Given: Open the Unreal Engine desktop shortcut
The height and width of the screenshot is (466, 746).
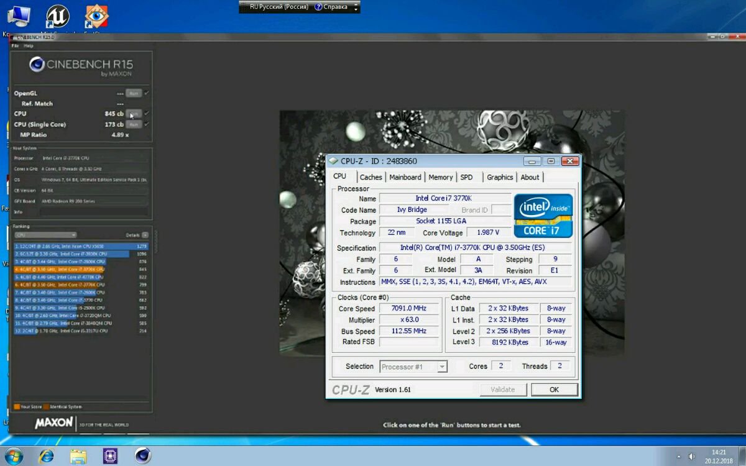Looking at the screenshot, I should click(x=58, y=16).
